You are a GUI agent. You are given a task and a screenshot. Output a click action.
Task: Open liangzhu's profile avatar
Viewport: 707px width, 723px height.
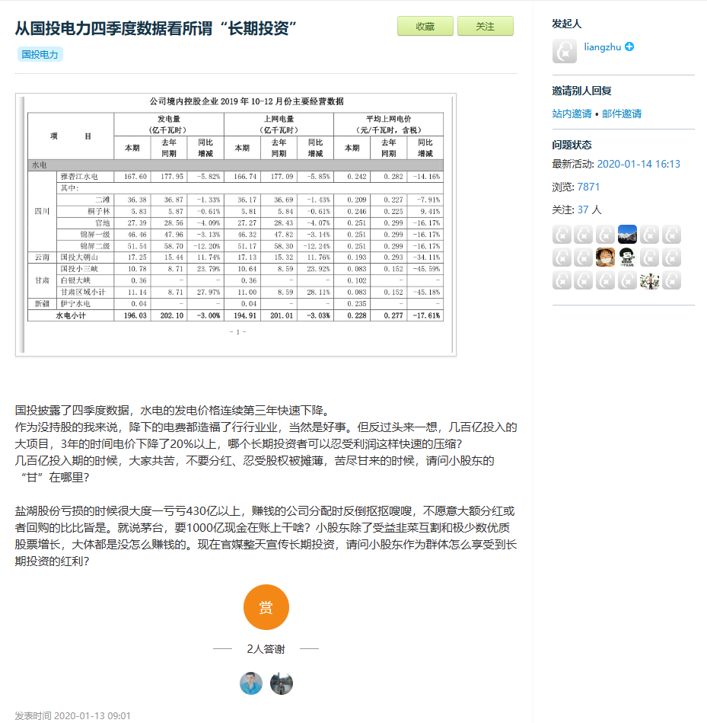pos(564,51)
